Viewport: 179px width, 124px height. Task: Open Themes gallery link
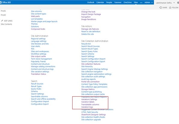[34, 24]
